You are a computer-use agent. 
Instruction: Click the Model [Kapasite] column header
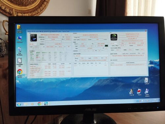tap(130, 62)
